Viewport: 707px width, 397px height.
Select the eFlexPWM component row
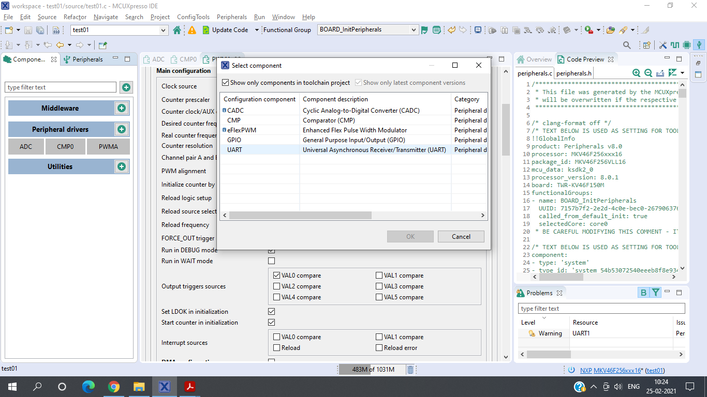[x=243, y=130]
